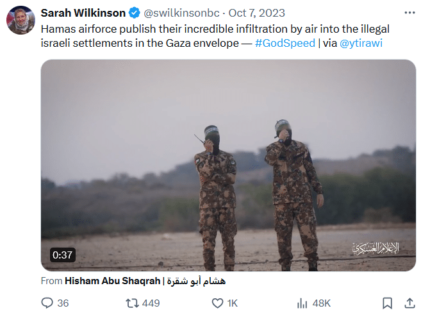Bookmark this post

pos(387,303)
